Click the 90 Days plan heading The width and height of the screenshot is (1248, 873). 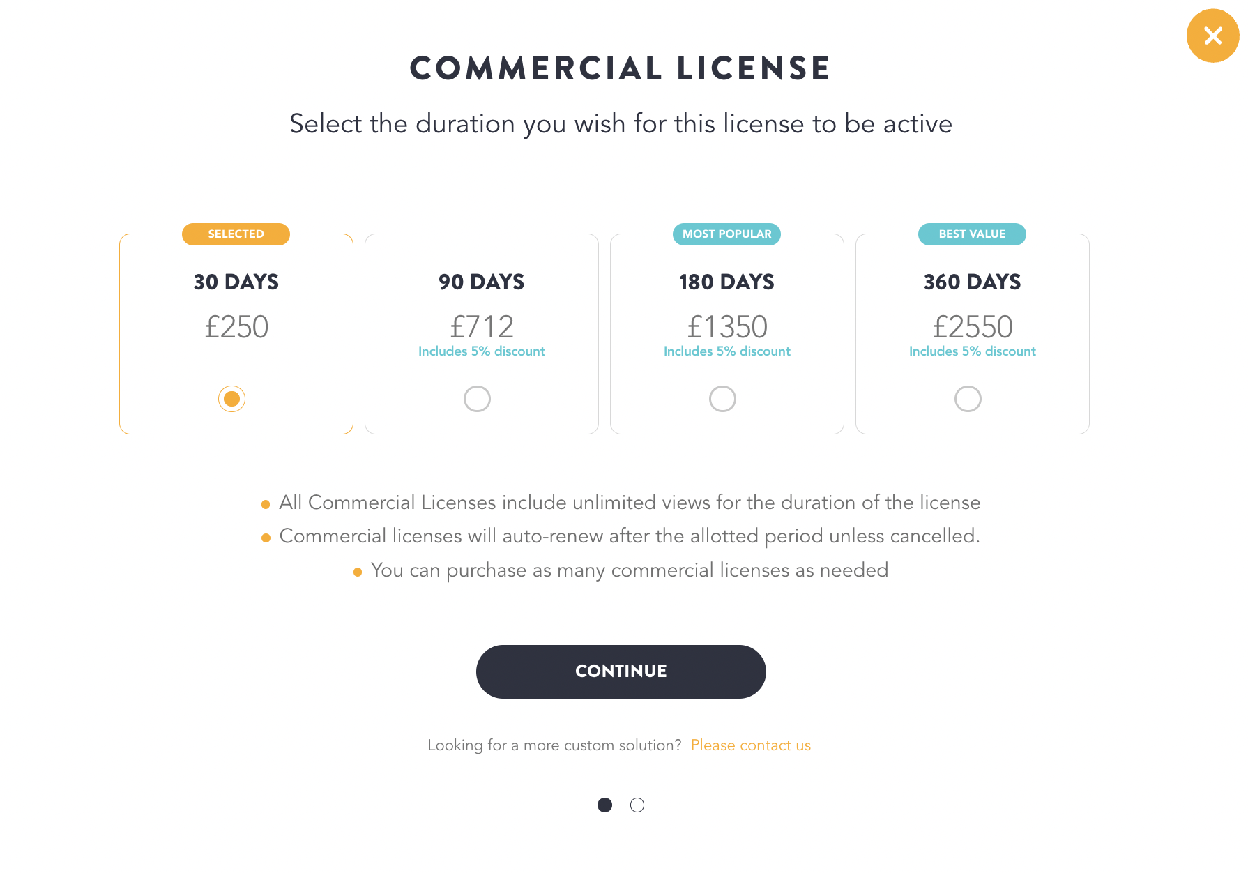pos(481,282)
